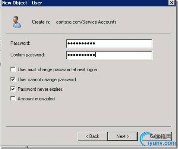Go to the next step with Next >
The width and height of the screenshot is (178, 149).
(x=123, y=136)
